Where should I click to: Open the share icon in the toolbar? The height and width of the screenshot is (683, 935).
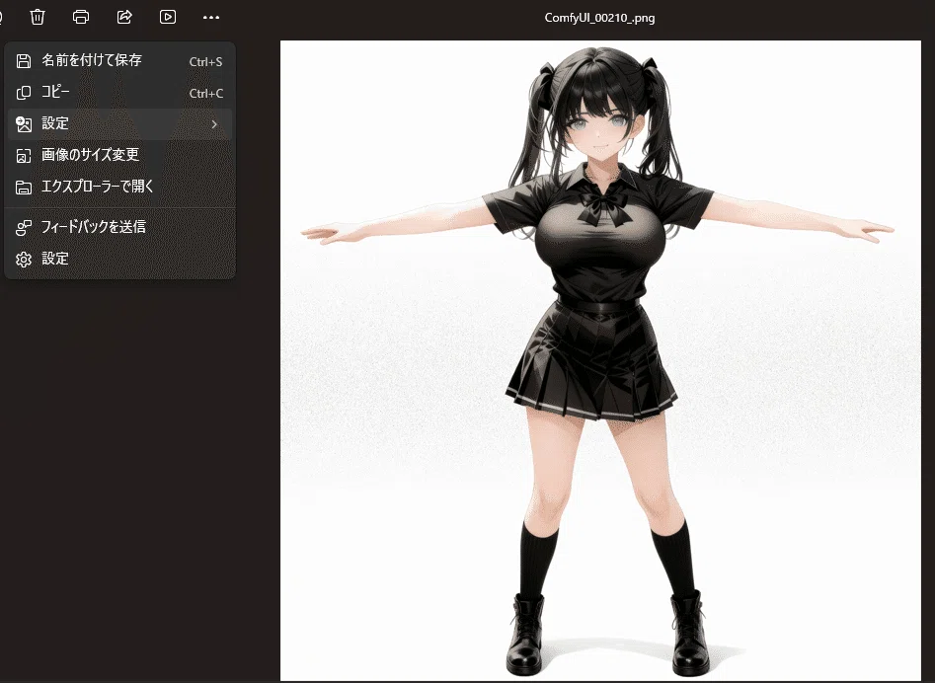124,17
